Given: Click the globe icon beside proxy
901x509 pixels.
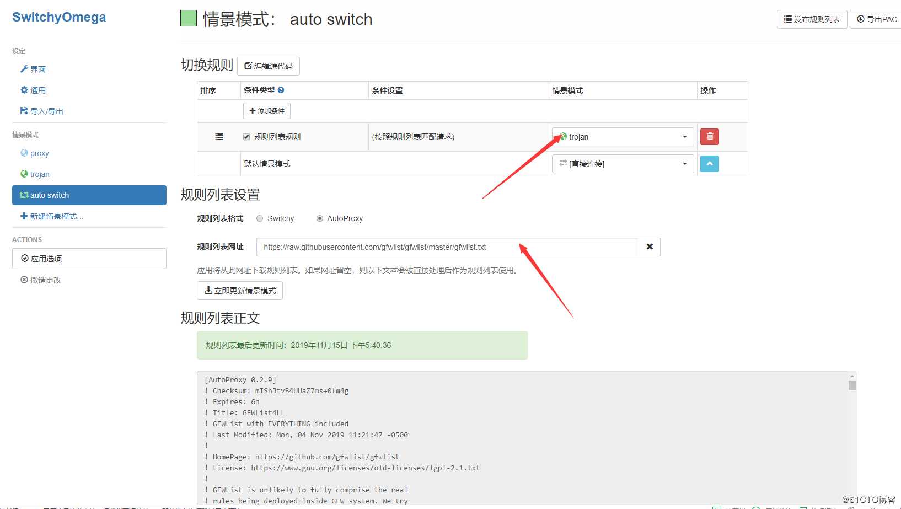Looking at the screenshot, I should (x=24, y=153).
